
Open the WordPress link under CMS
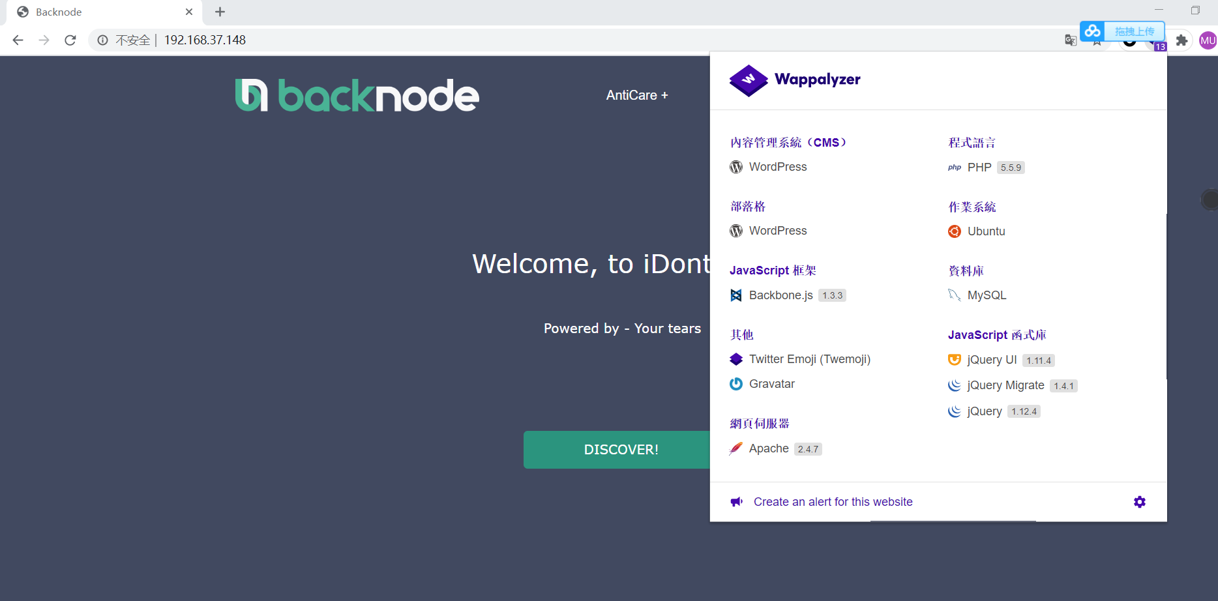point(778,167)
